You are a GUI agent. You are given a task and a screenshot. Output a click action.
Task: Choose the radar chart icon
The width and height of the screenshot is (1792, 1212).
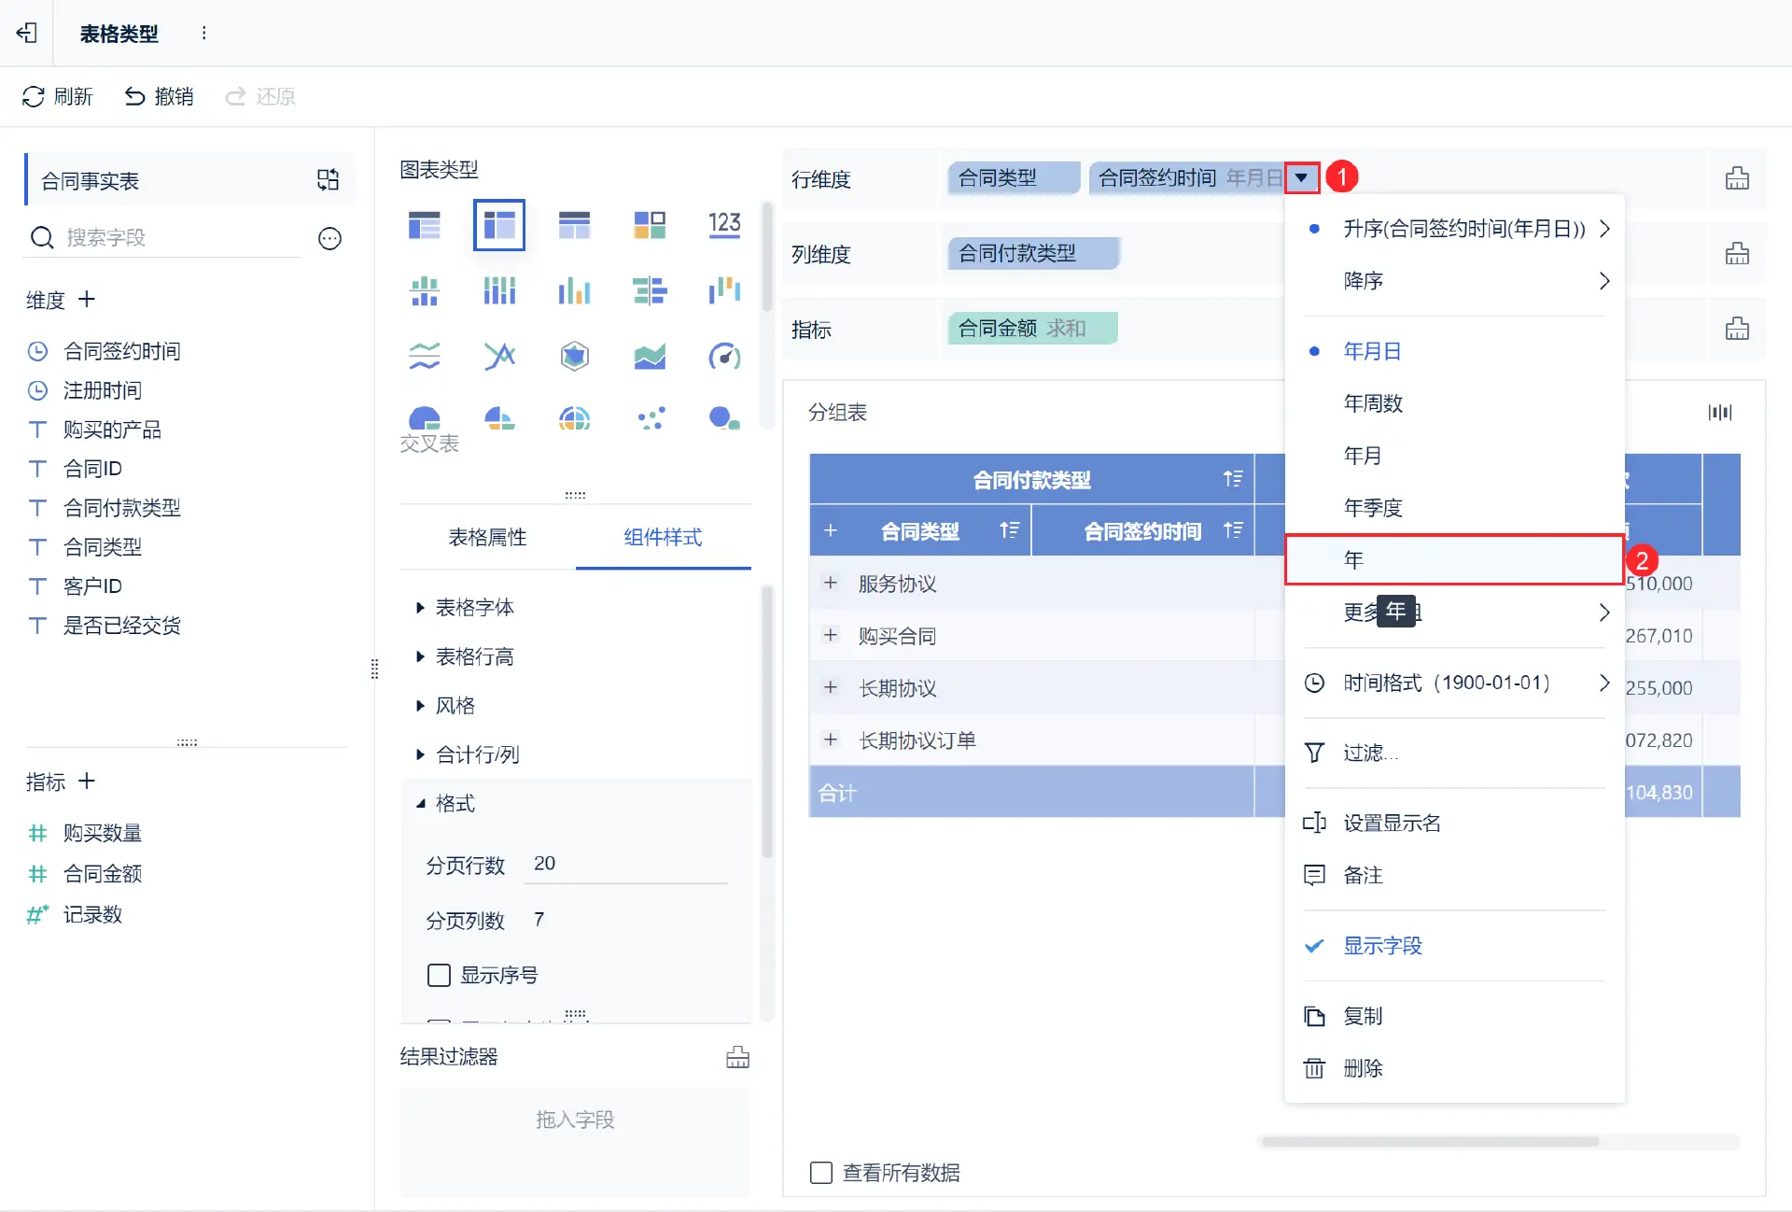coord(574,356)
